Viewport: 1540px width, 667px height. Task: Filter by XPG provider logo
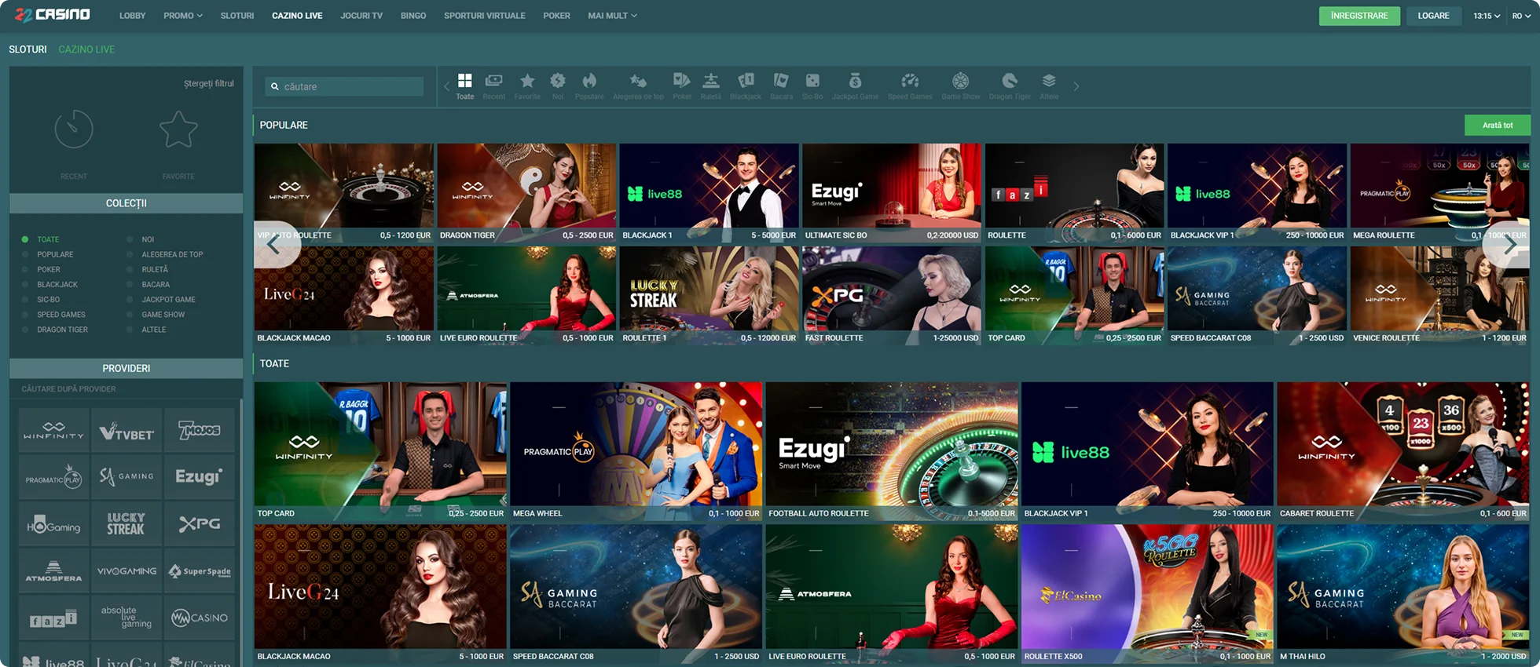pos(200,524)
